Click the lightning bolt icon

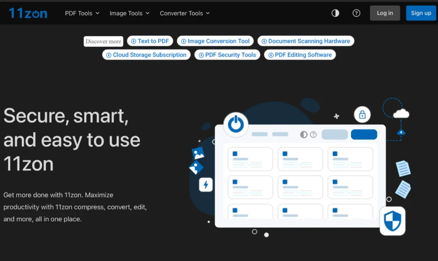[x=206, y=185]
